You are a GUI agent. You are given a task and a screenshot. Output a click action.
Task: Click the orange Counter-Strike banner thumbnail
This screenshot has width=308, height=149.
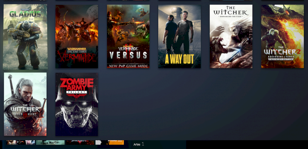point(110,142)
